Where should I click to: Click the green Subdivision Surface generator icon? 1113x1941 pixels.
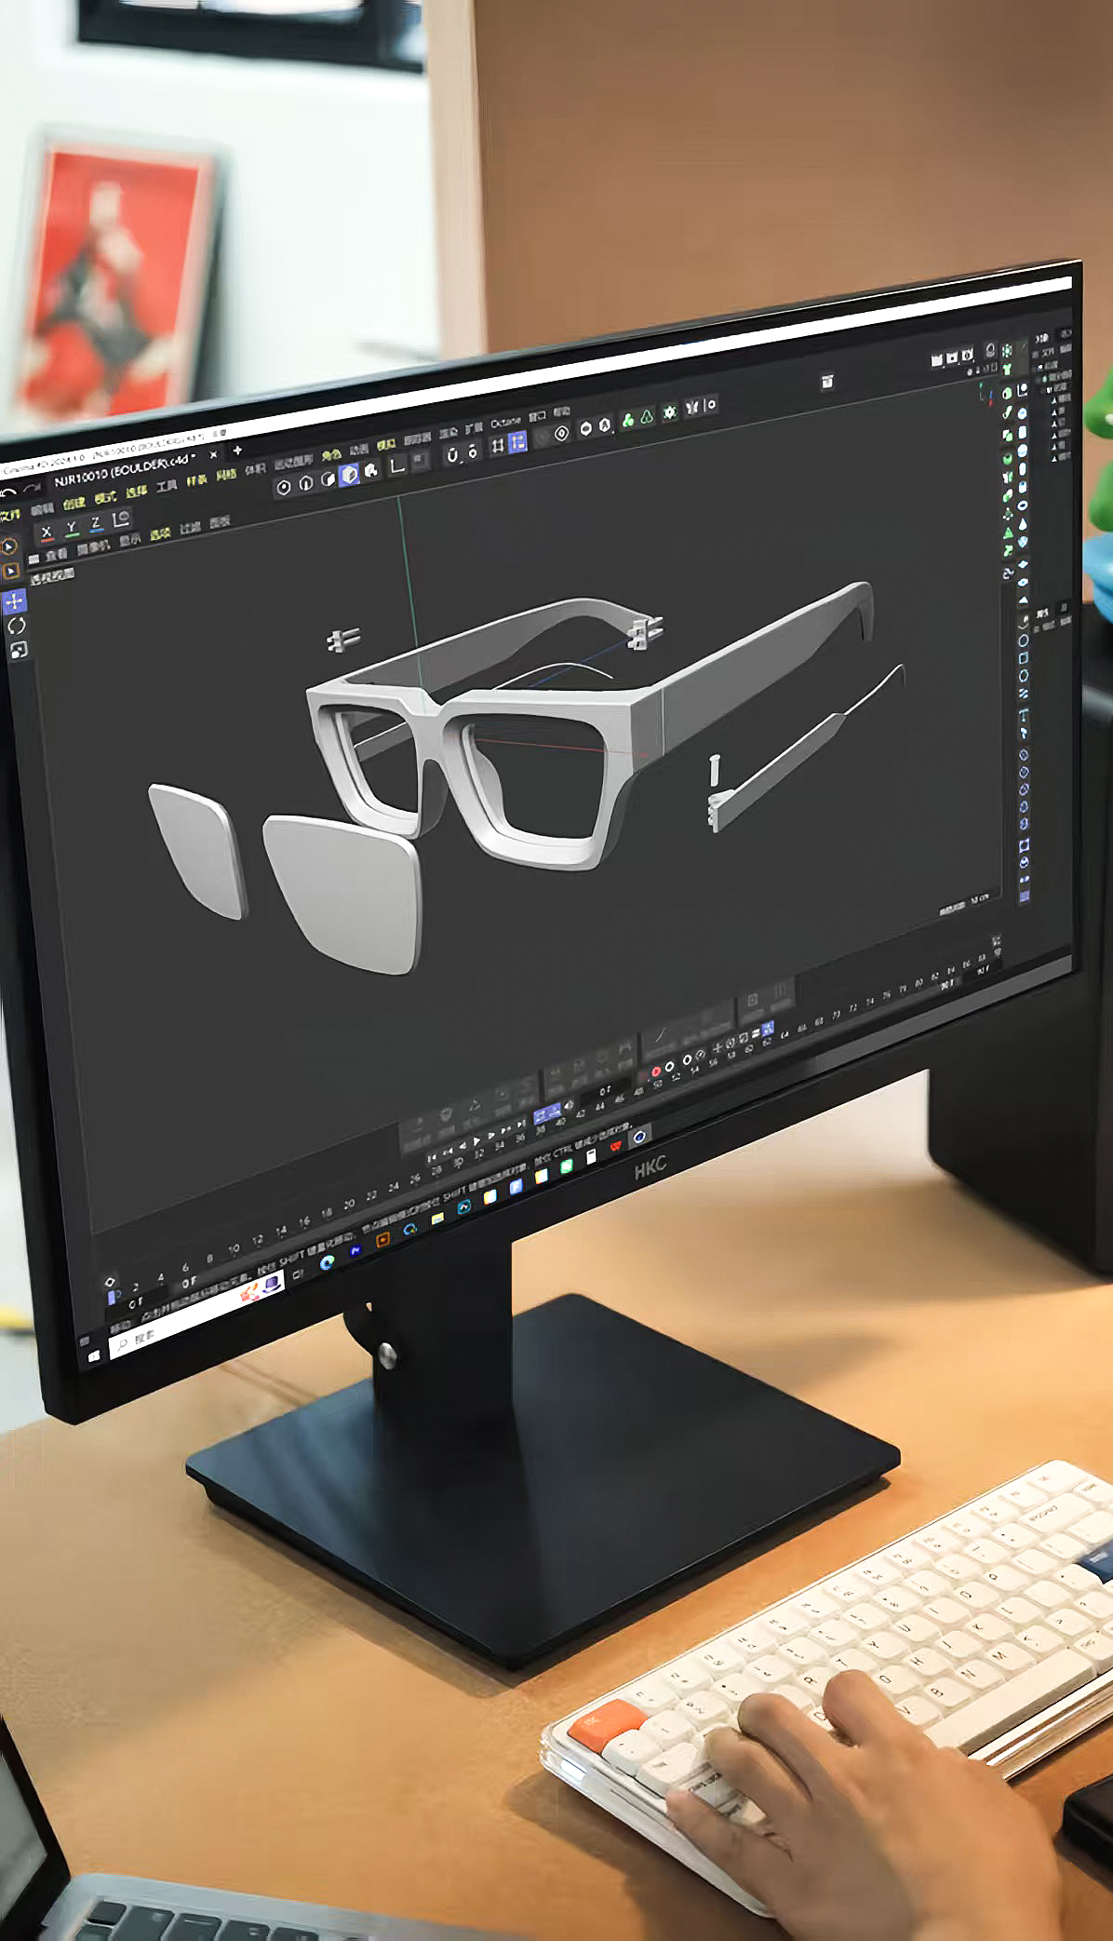(x=1007, y=393)
